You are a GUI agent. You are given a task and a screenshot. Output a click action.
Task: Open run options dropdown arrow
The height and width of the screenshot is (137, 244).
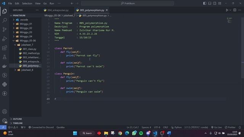click(230, 10)
